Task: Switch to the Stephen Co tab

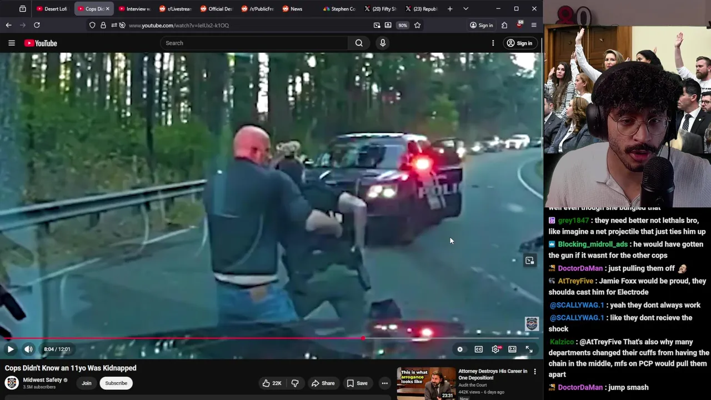Action: tap(339, 9)
